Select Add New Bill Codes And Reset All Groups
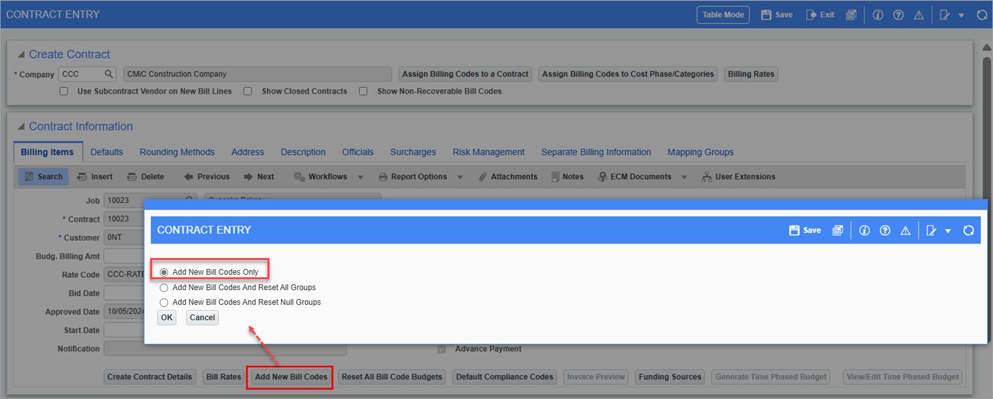The height and width of the screenshot is (399, 993). pyautogui.click(x=164, y=288)
